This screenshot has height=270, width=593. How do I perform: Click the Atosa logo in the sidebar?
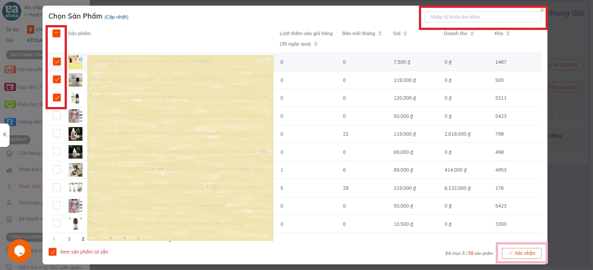coord(11,11)
